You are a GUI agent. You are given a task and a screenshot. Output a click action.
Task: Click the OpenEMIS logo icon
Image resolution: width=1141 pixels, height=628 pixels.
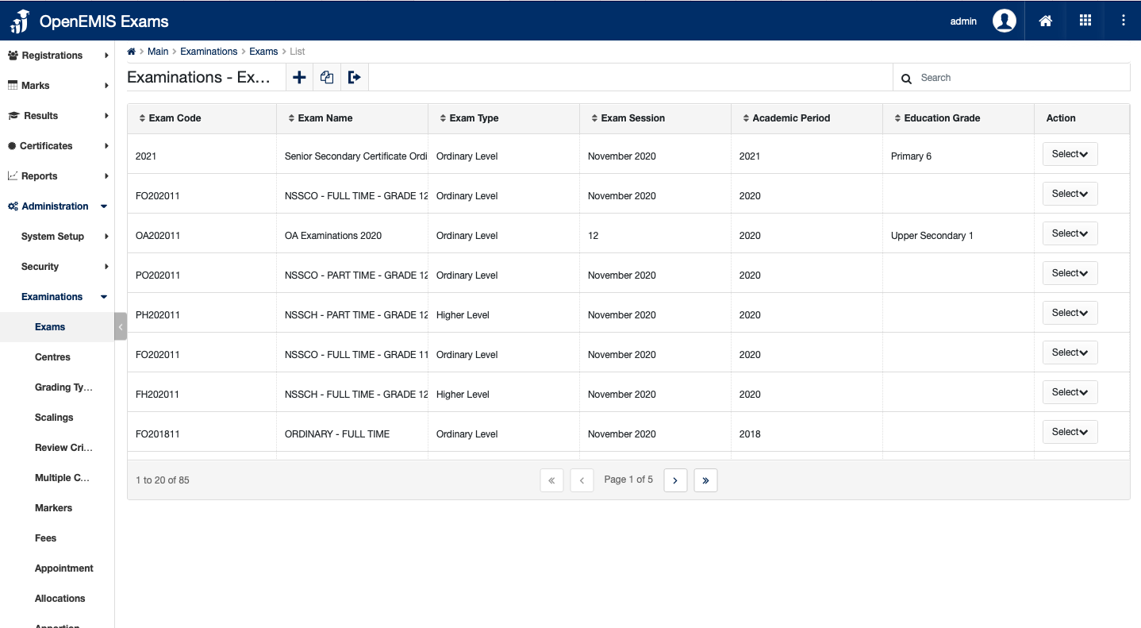(19, 21)
